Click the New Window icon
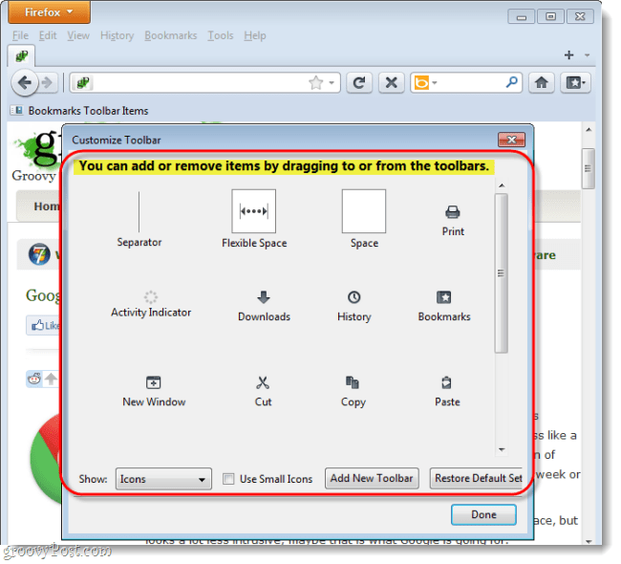The image size is (621, 564). click(154, 382)
